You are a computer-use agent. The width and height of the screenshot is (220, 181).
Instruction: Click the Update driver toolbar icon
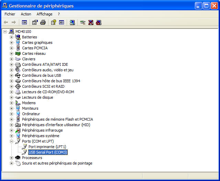[x=82, y=22]
